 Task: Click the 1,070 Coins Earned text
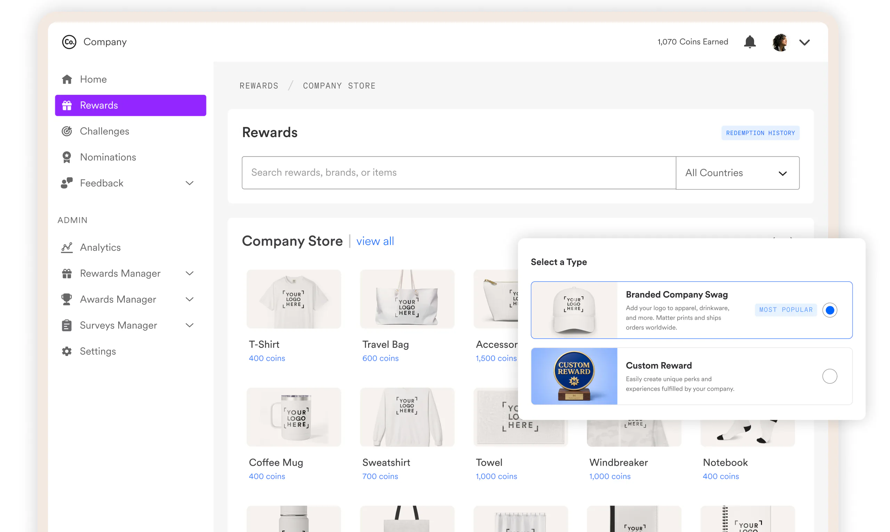[693, 42]
